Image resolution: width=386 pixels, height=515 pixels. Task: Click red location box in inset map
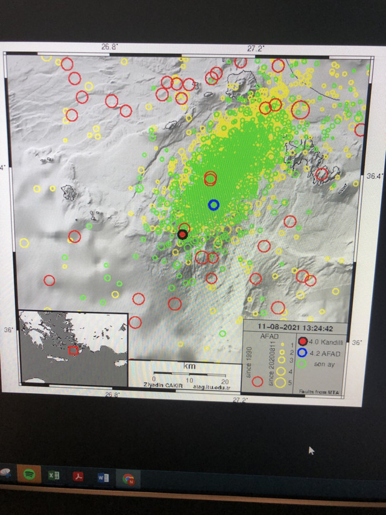tap(73, 350)
